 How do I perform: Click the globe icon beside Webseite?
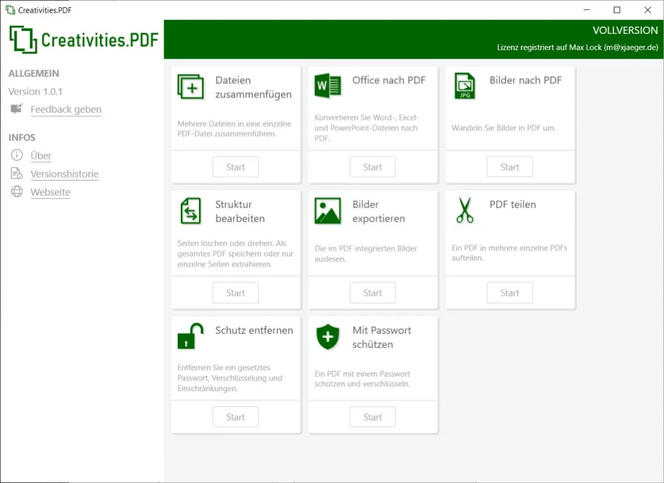(x=16, y=191)
